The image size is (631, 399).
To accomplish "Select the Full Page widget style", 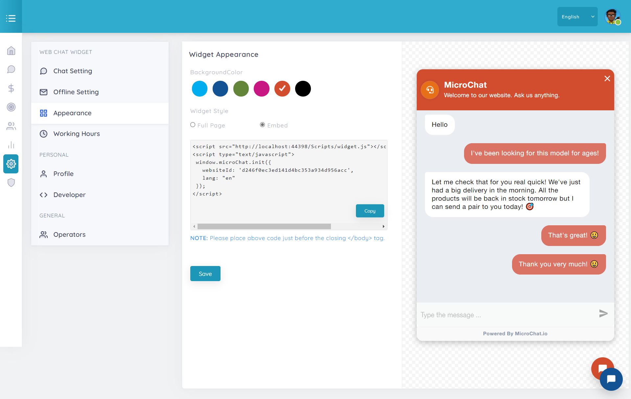I will click(x=192, y=125).
